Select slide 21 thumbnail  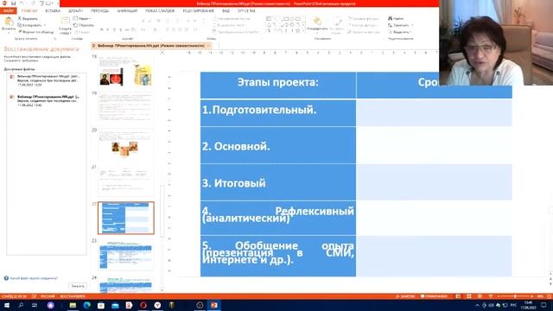coord(126,181)
